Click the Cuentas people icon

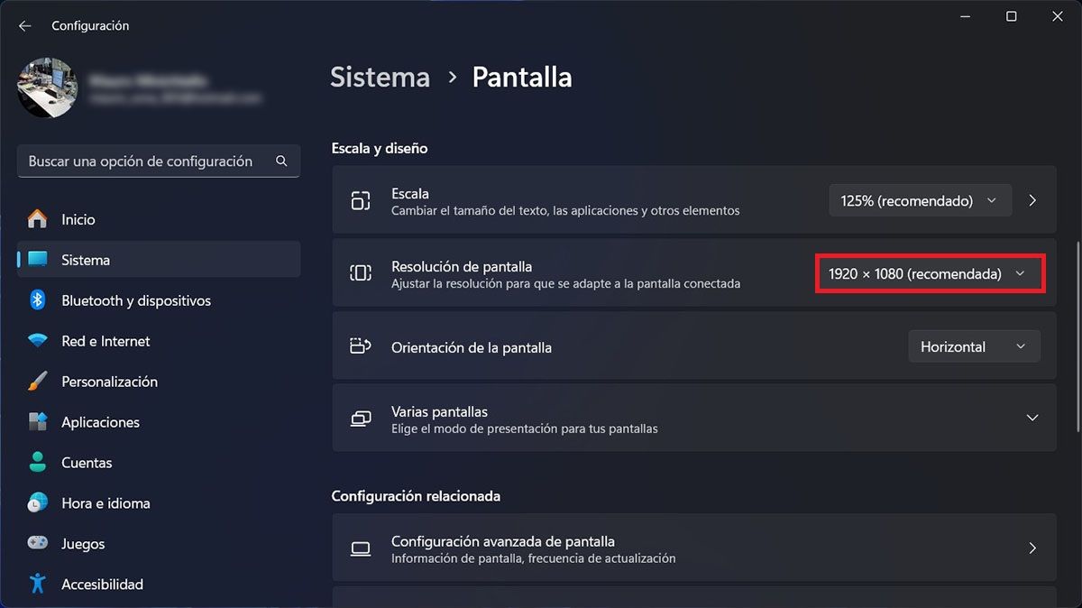tap(38, 463)
